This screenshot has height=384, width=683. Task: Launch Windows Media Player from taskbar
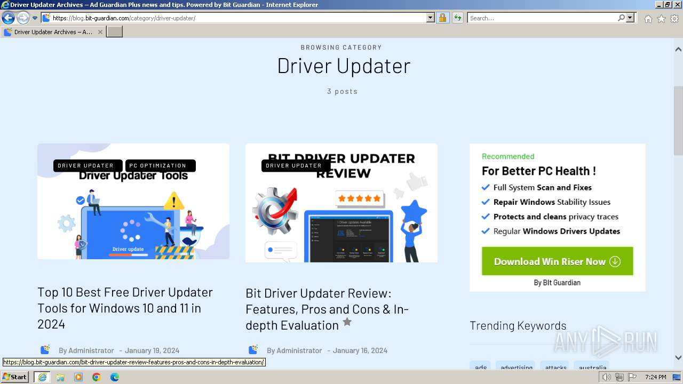coord(78,377)
